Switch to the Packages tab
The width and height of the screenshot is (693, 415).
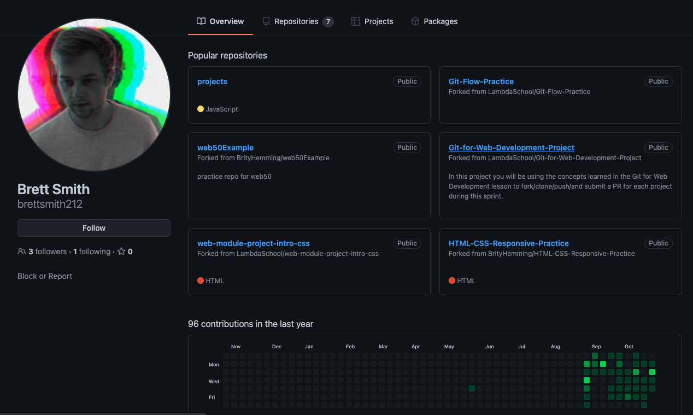[x=440, y=21]
